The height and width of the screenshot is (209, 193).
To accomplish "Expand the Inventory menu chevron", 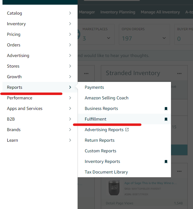I will pyautogui.click(x=70, y=24).
